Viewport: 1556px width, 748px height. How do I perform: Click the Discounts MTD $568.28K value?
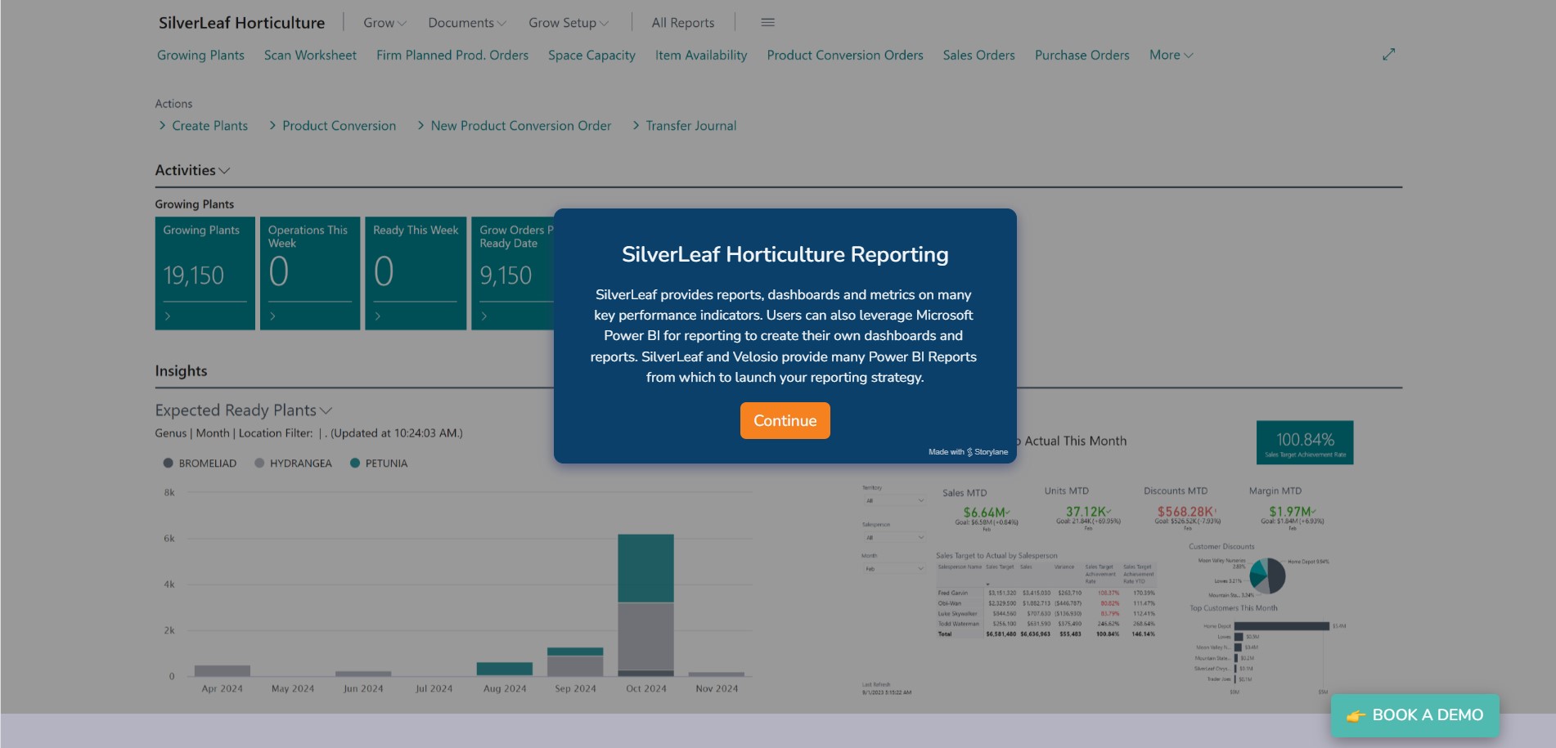point(1186,512)
